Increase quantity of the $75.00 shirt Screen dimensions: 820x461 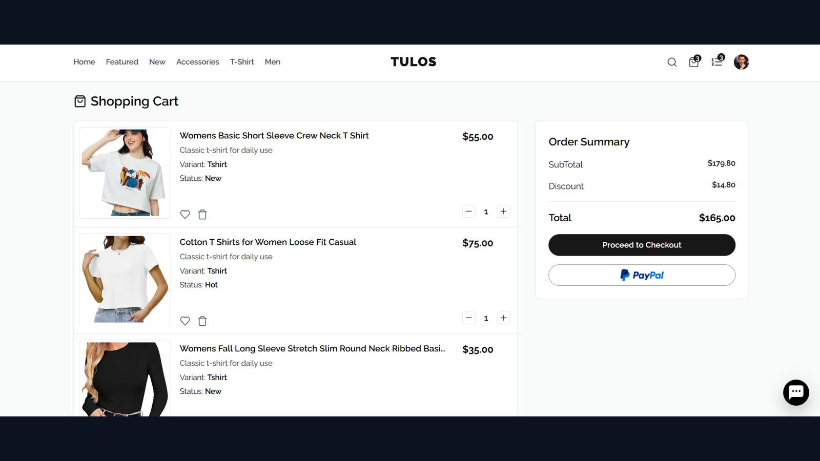503,318
